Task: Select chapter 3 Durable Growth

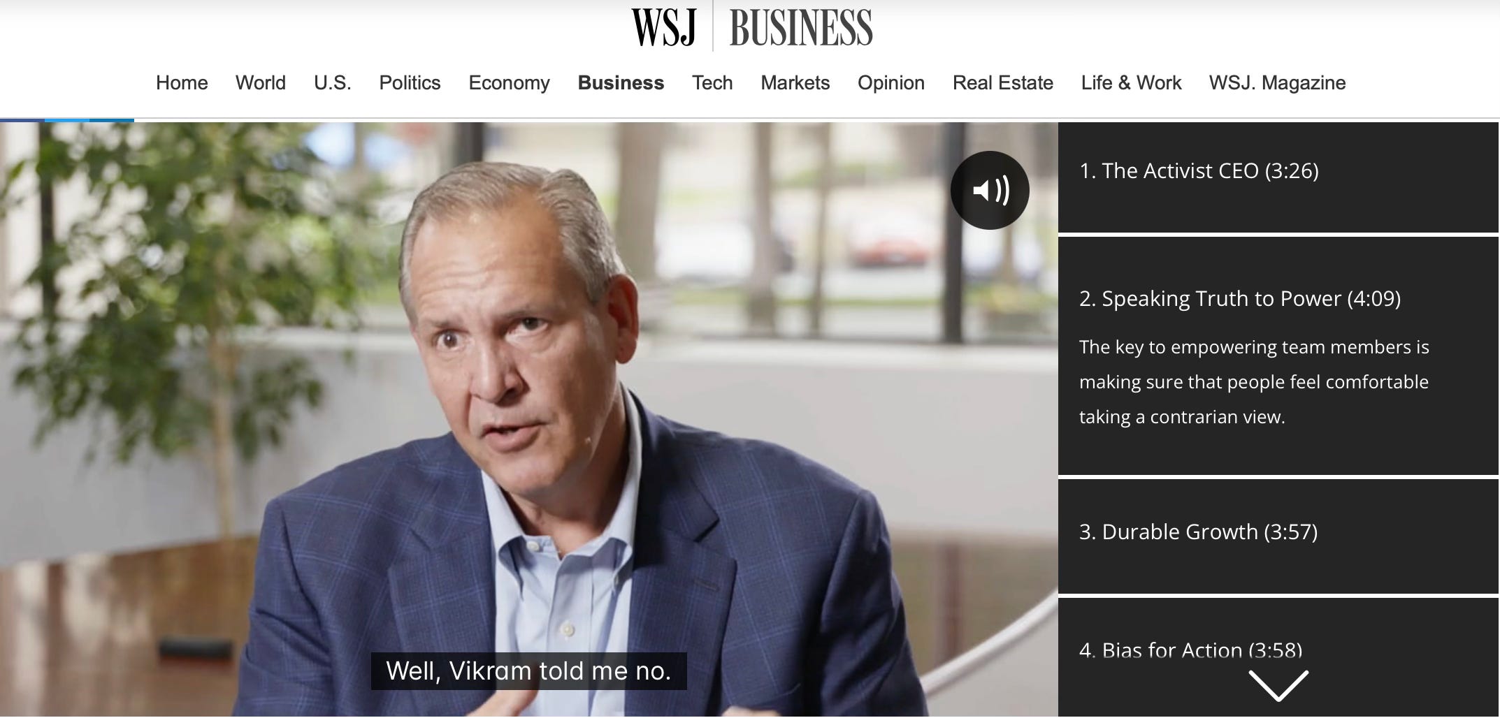Action: pyautogui.click(x=1278, y=537)
